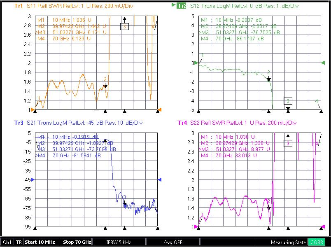The image size is (331, 247).
Task: Open Start 10 MHz frequency field
Action: point(40,242)
